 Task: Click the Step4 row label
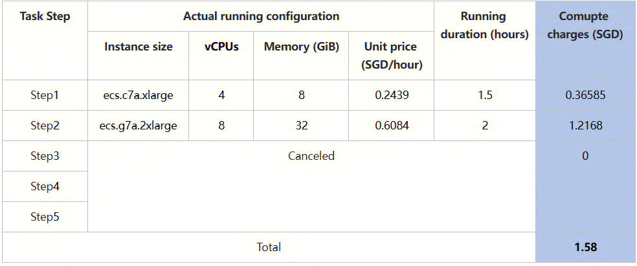point(45,186)
